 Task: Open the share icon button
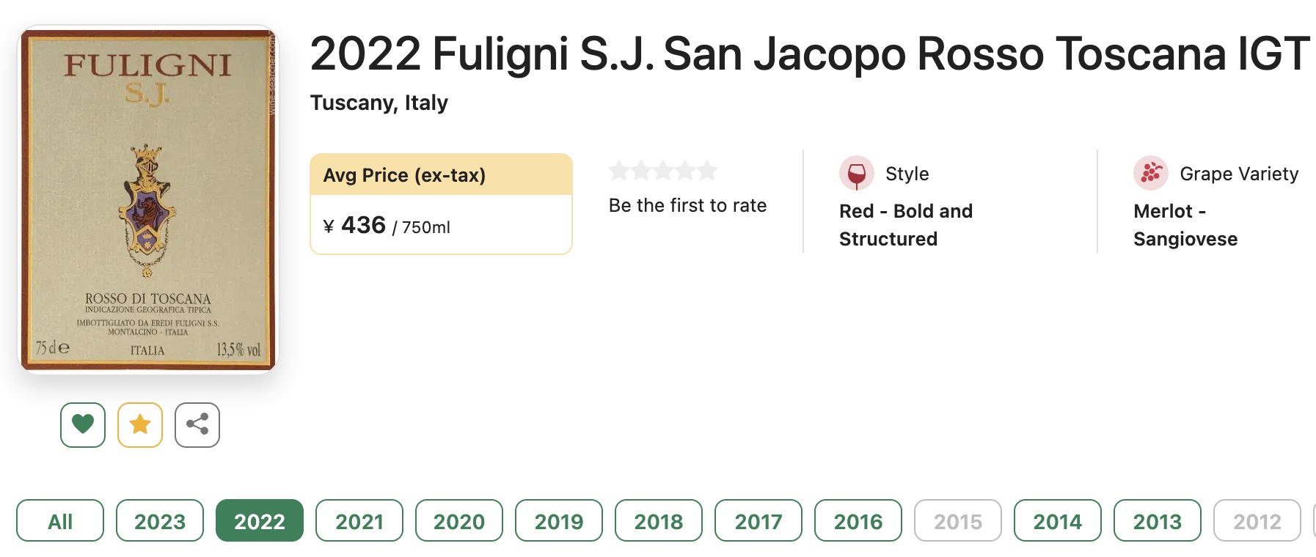pos(197,424)
